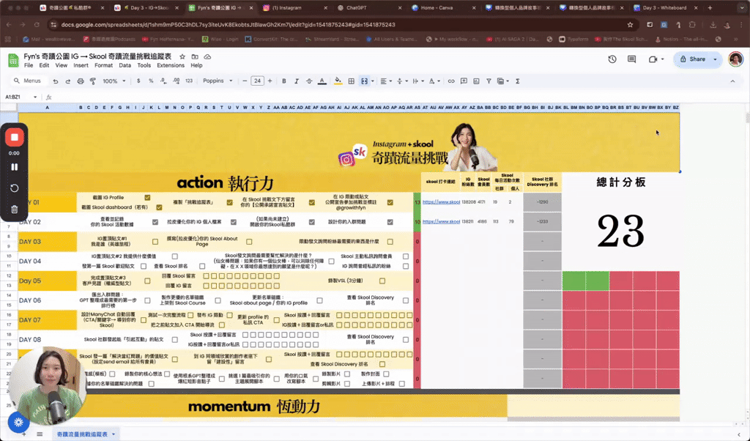Click the insert comment icon in toolbar
Image resolution: width=750 pixels, height=441 pixels.
464,81
